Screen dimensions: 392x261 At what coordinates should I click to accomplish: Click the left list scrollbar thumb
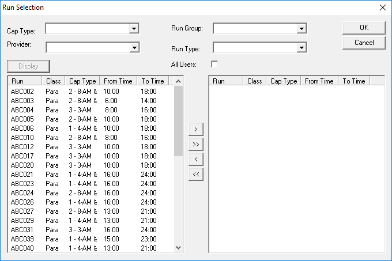tap(178, 121)
